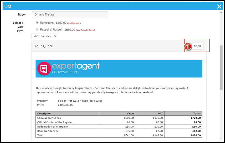Screen dimensions: 225x143
Task: Click the Buyer field label
Action: [22, 14]
